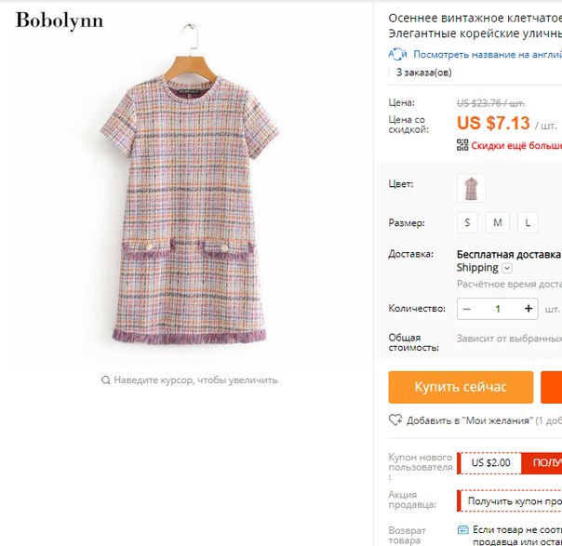Click the return policy icon next to Возврат товара
Viewport: 562px width, 546px height.
pyautogui.click(x=463, y=530)
